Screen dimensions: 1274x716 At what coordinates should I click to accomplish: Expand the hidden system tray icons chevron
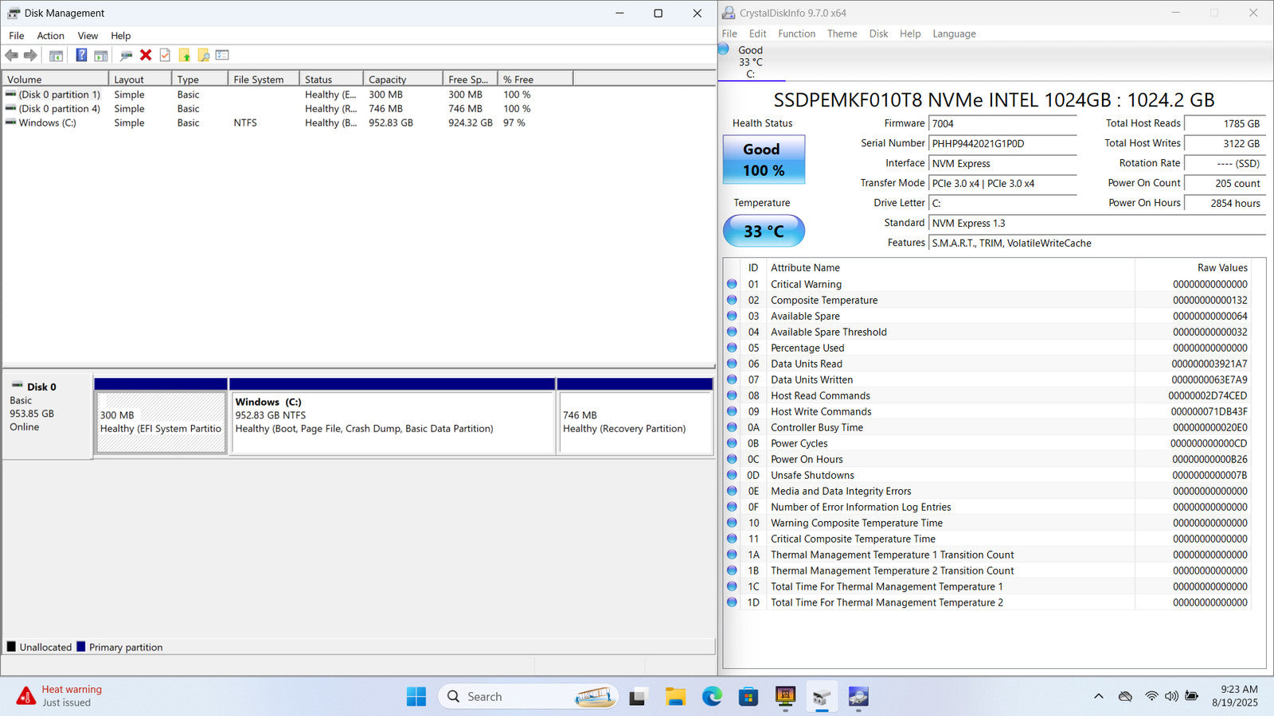[1098, 696]
